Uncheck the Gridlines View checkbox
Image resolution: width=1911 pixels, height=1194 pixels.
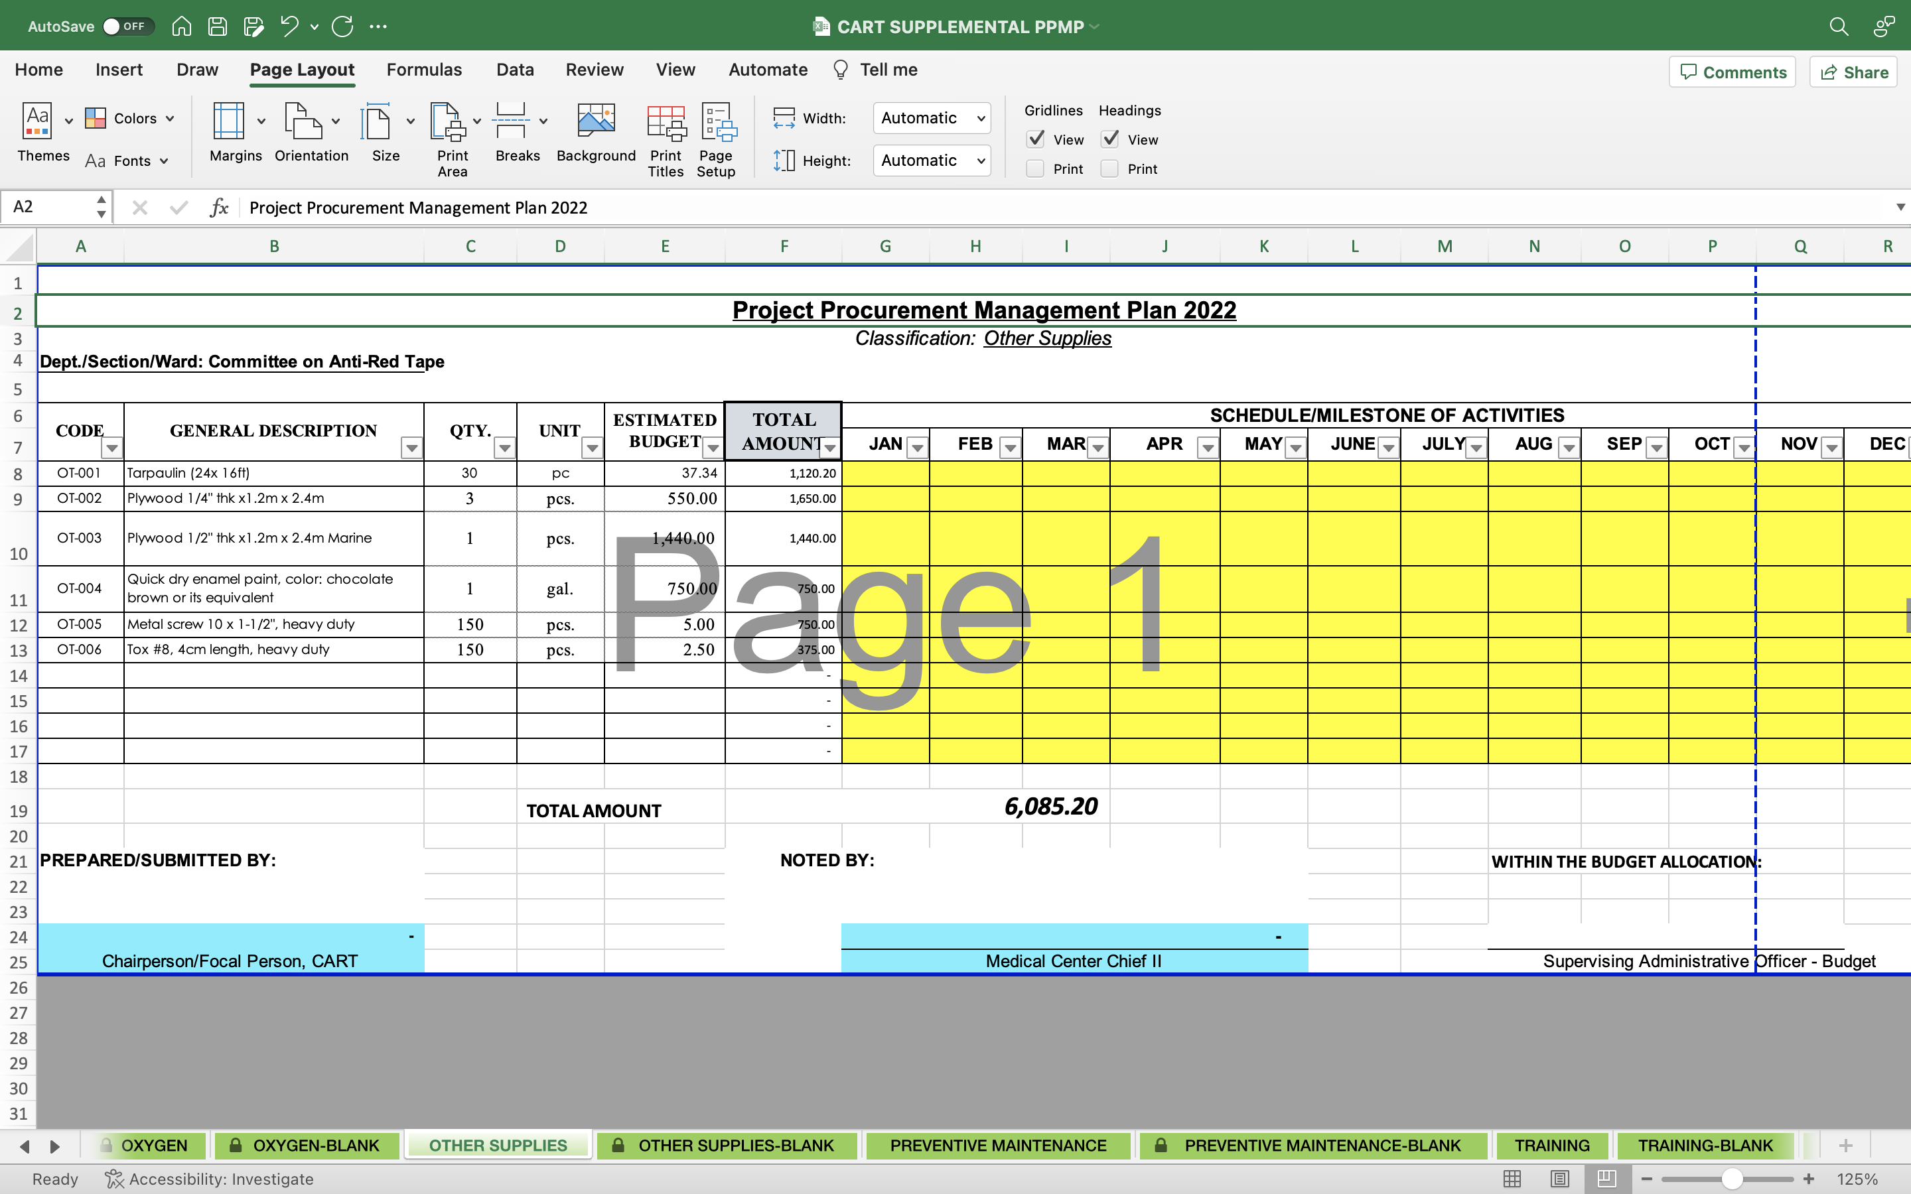[x=1035, y=140]
